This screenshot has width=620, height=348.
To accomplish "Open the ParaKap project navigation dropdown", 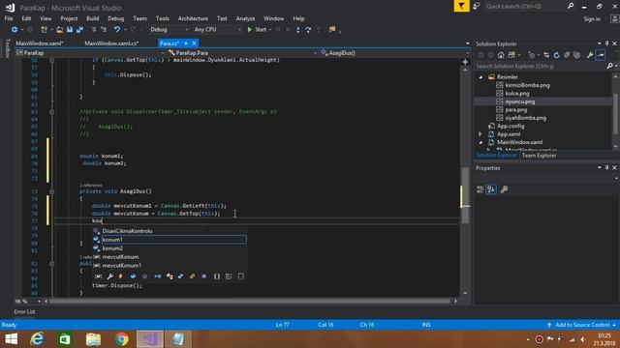I will coord(90,53).
